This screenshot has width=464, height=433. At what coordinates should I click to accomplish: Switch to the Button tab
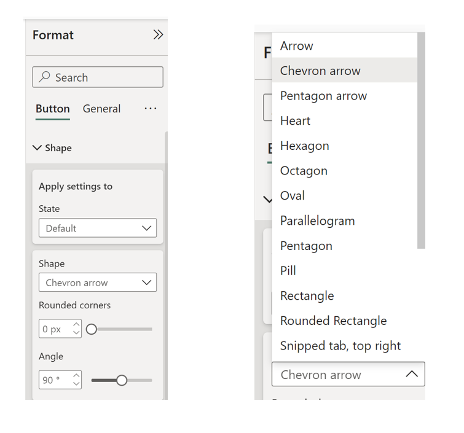pyautogui.click(x=53, y=109)
